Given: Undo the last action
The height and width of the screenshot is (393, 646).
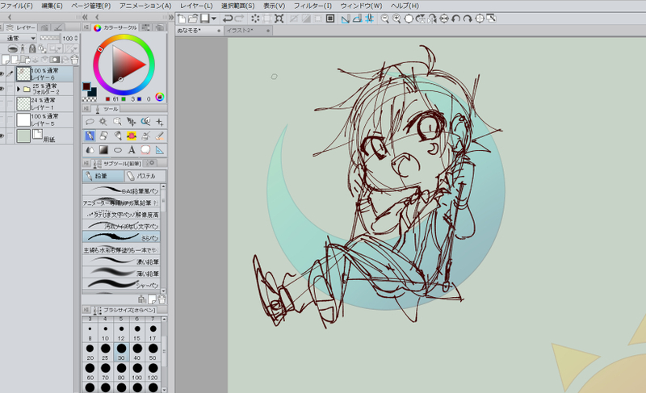Looking at the screenshot, I should pos(228,19).
